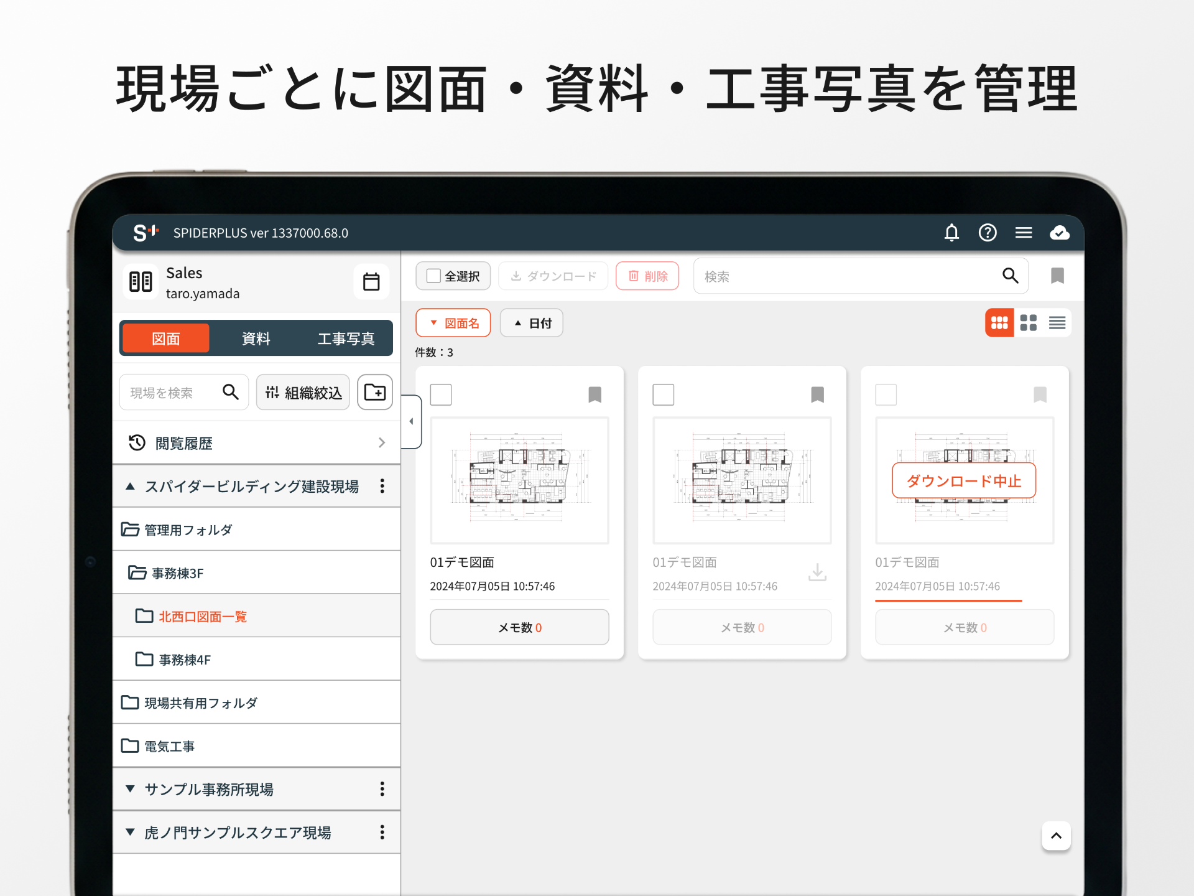
Task: Bookmark the third downloading drawing card
Action: coord(1040,394)
